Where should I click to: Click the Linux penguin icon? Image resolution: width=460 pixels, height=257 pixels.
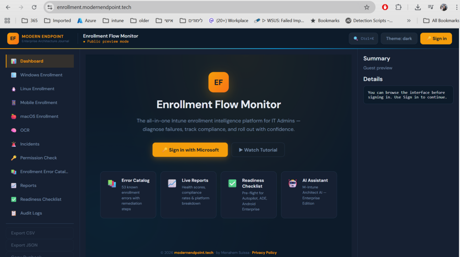(x=13, y=89)
